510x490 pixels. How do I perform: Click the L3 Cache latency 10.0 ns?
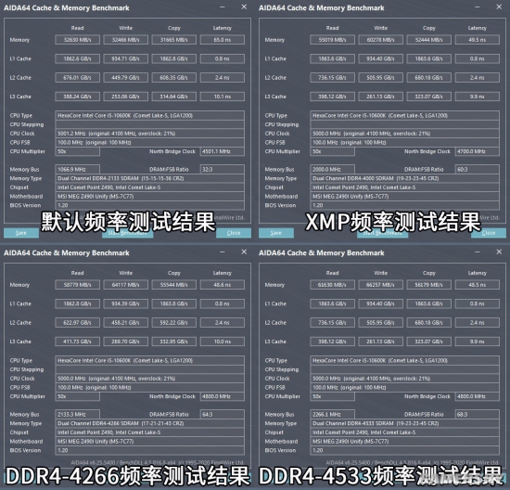coord(223,342)
